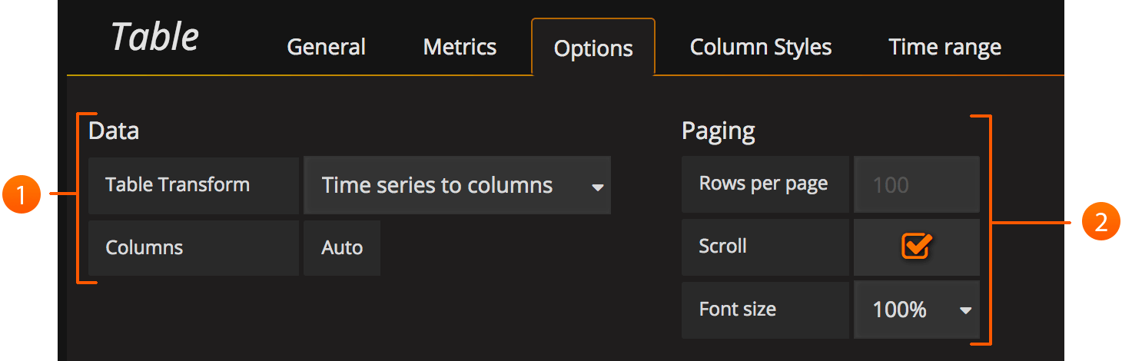
Task: Click the Rows per page label
Action: (x=763, y=184)
